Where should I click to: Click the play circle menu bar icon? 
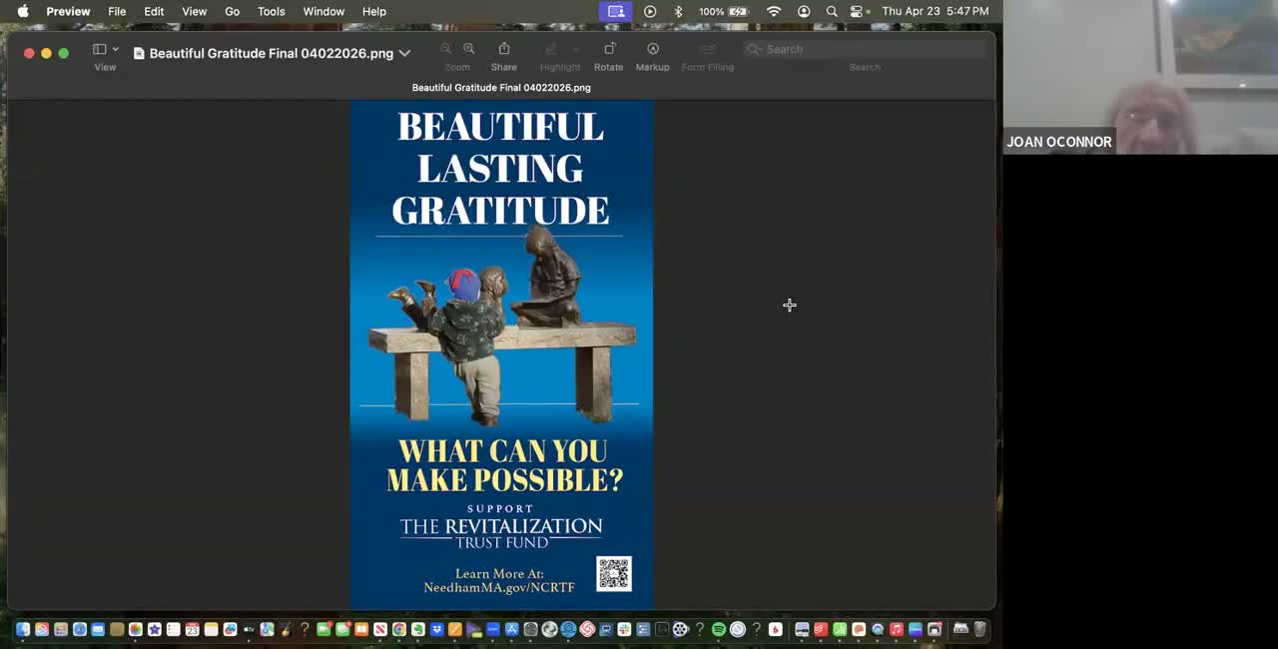click(x=650, y=11)
